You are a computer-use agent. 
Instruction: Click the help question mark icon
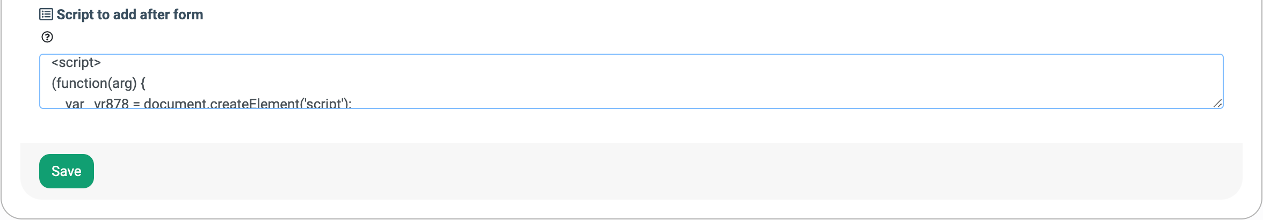(x=47, y=37)
